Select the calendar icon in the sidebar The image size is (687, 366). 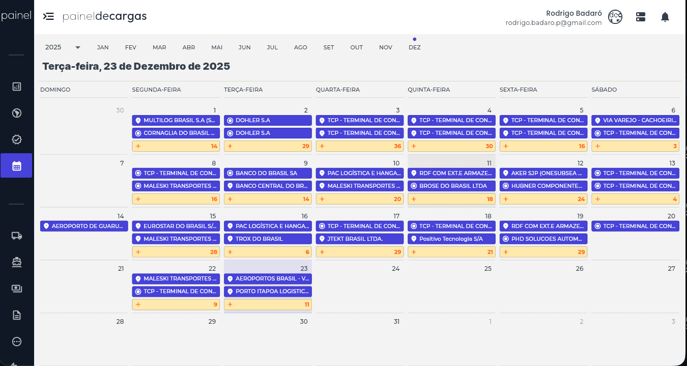coord(17,166)
